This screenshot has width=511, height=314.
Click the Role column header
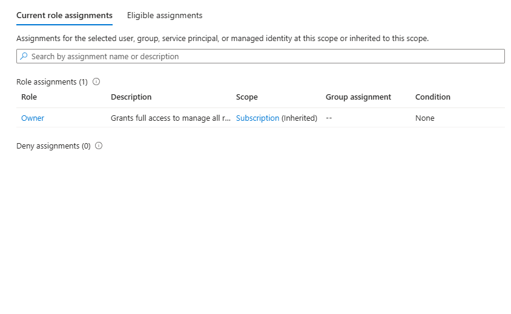29,97
